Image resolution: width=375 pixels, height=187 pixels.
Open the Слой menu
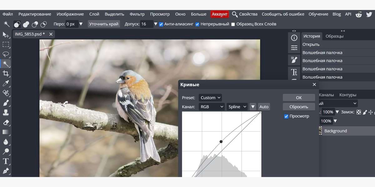click(94, 14)
